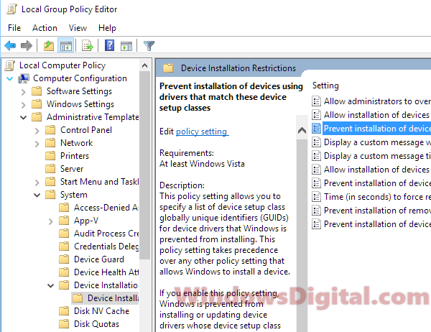431x332 pixels.
Task: Click the Local Computer Policy scroll icon
Action: click(x=9, y=65)
